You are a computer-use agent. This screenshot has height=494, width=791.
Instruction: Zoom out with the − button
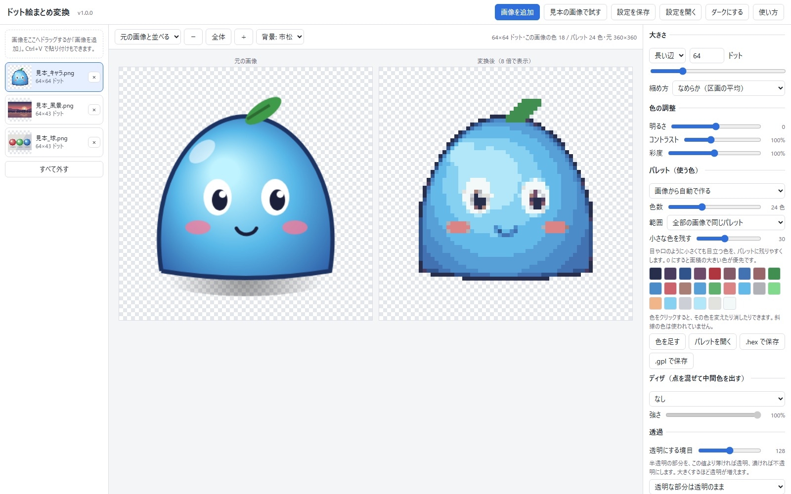click(x=193, y=37)
